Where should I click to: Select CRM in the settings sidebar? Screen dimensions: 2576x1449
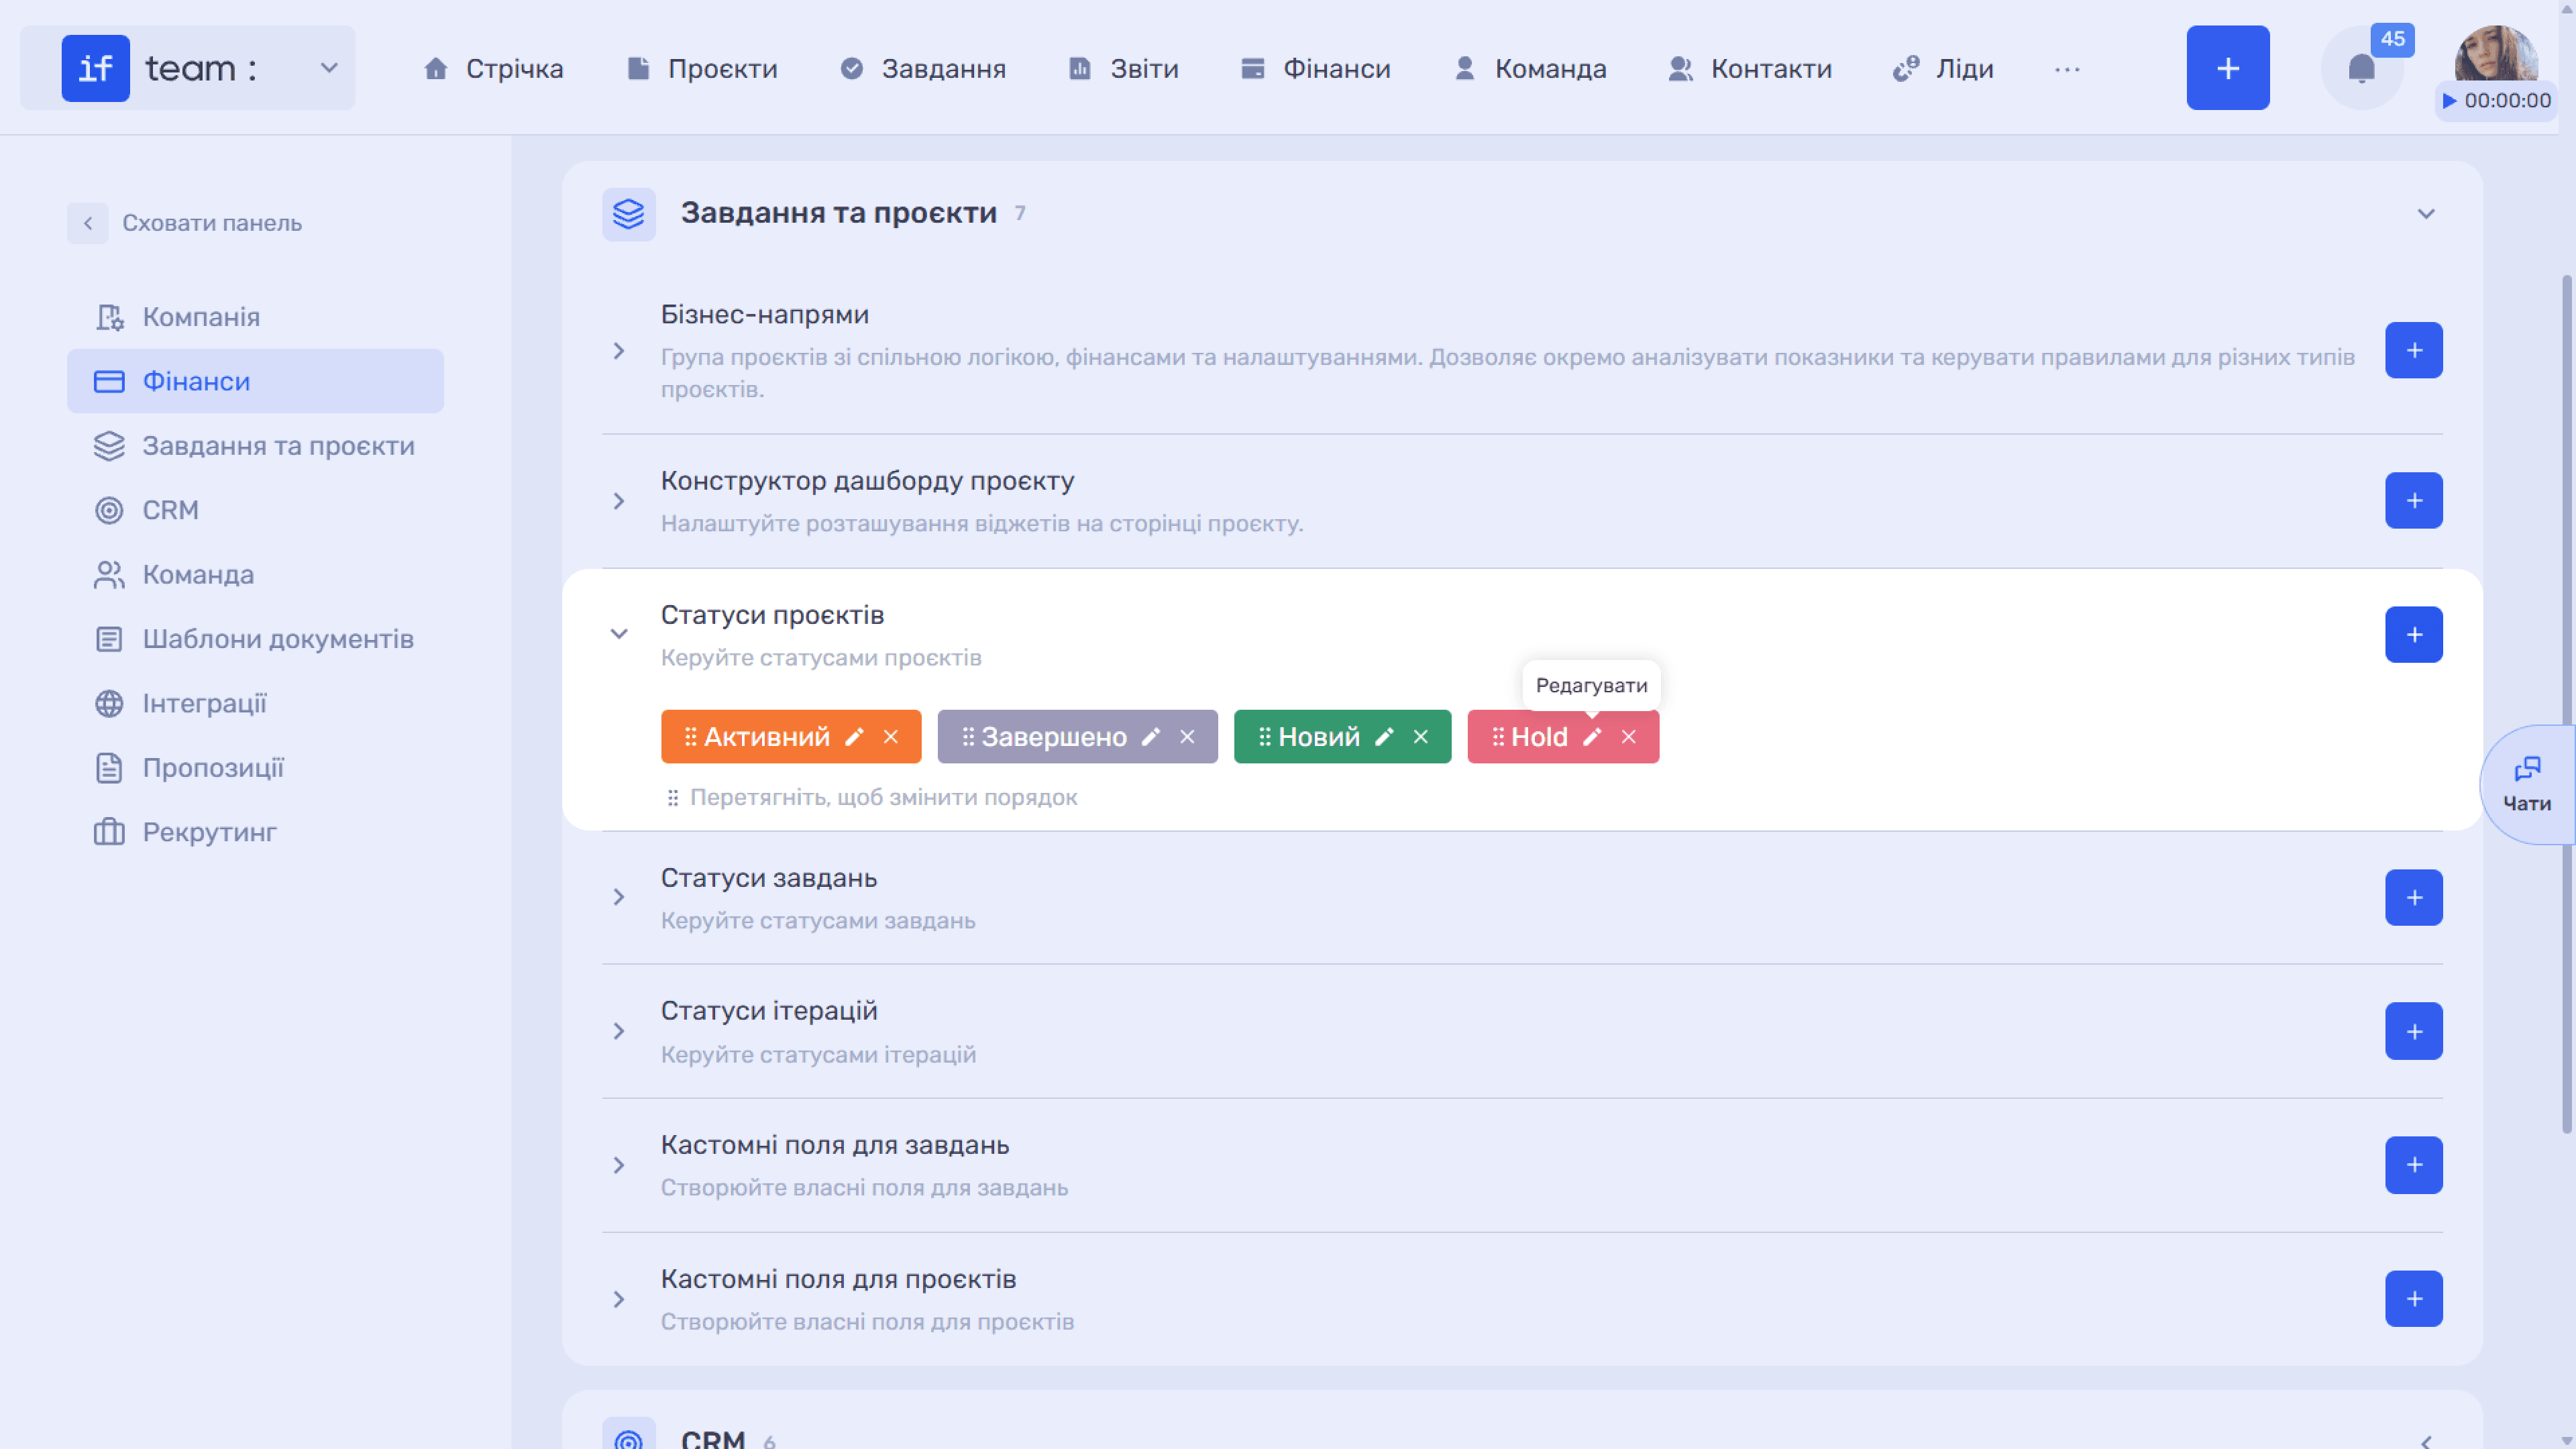point(255,510)
